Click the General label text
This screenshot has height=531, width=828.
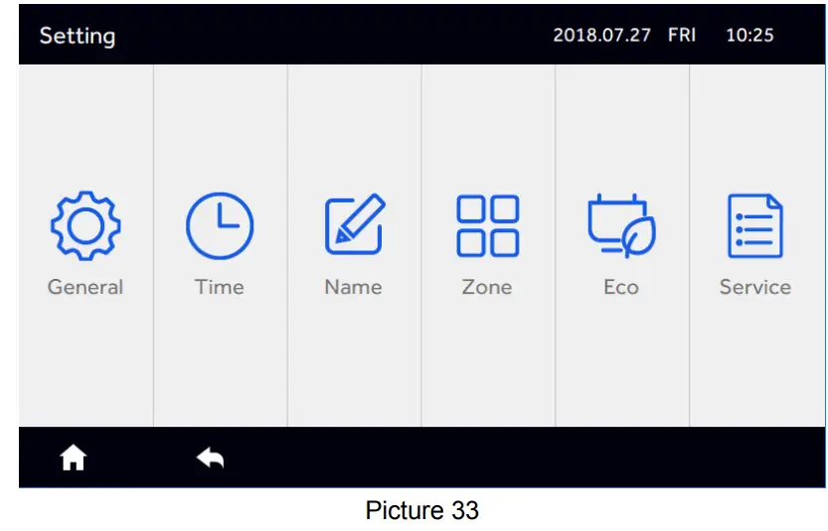[x=85, y=287]
